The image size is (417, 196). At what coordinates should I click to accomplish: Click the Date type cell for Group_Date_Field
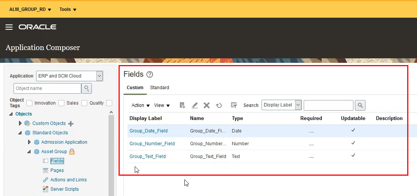(x=237, y=131)
